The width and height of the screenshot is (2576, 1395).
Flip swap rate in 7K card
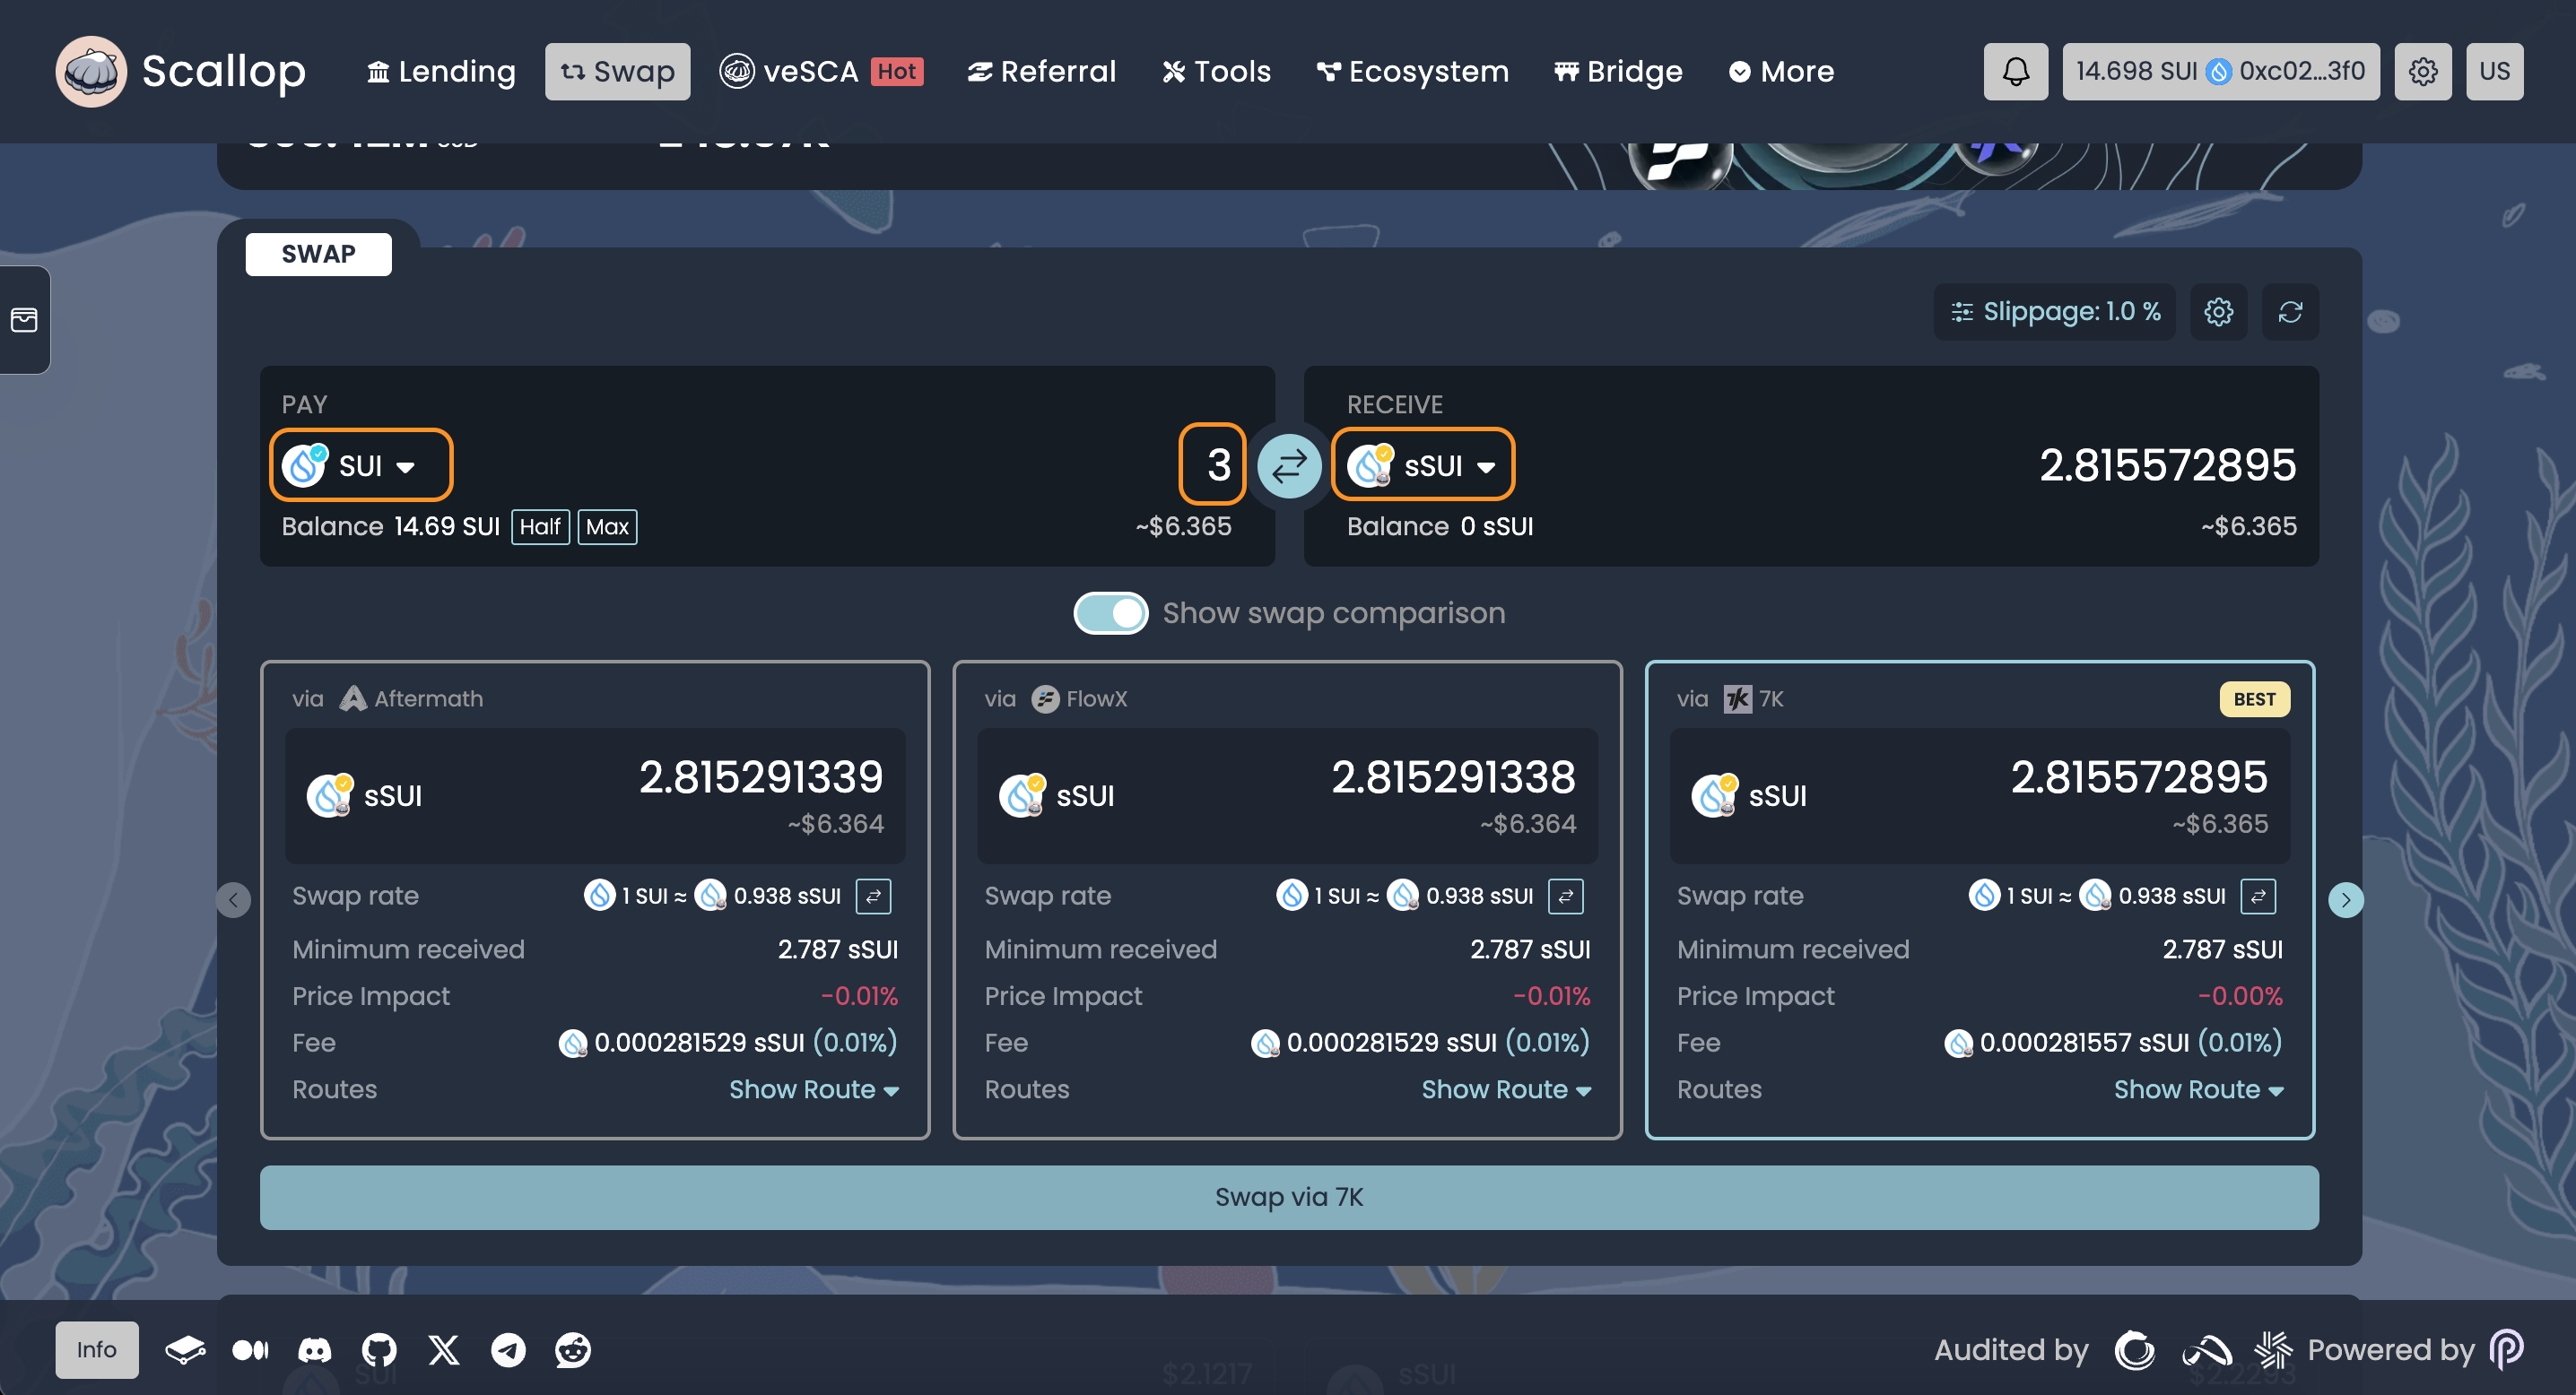[2258, 897]
